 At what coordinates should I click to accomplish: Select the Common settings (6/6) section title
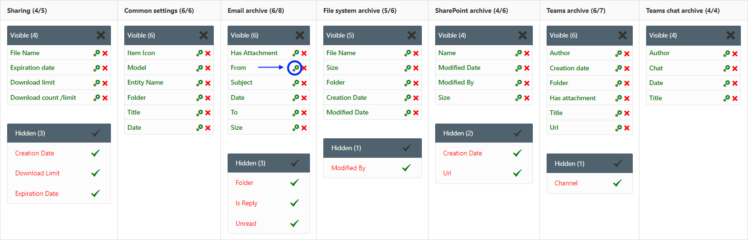click(x=159, y=10)
